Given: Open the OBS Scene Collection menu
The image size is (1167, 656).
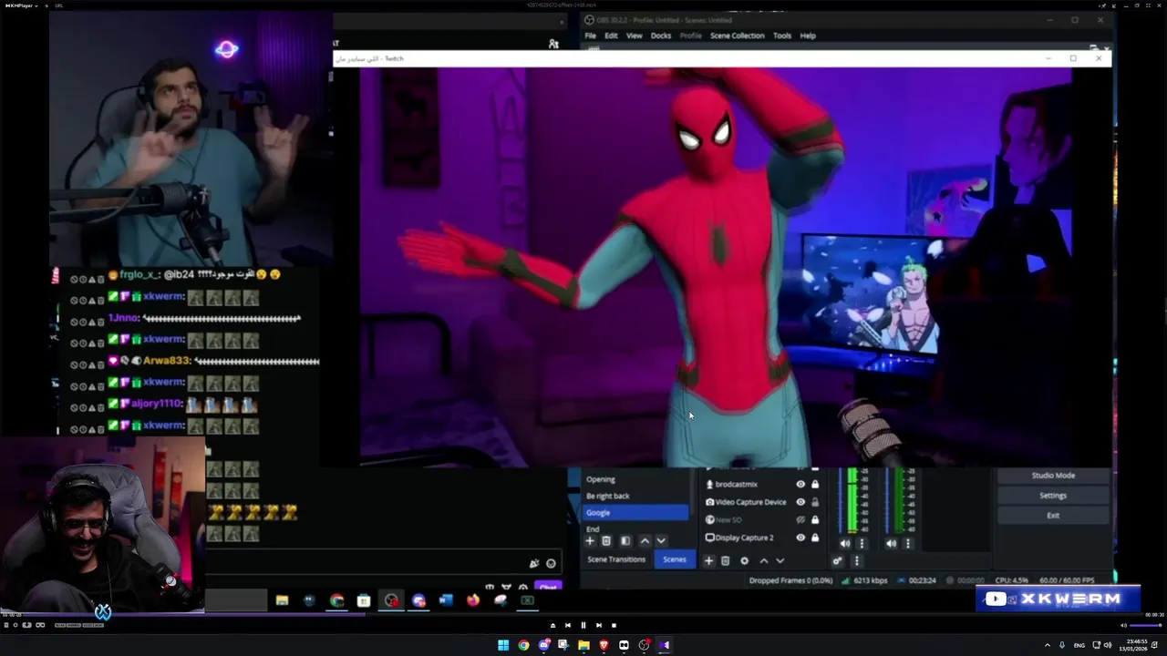Looking at the screenshot, I should coord(737,36).
